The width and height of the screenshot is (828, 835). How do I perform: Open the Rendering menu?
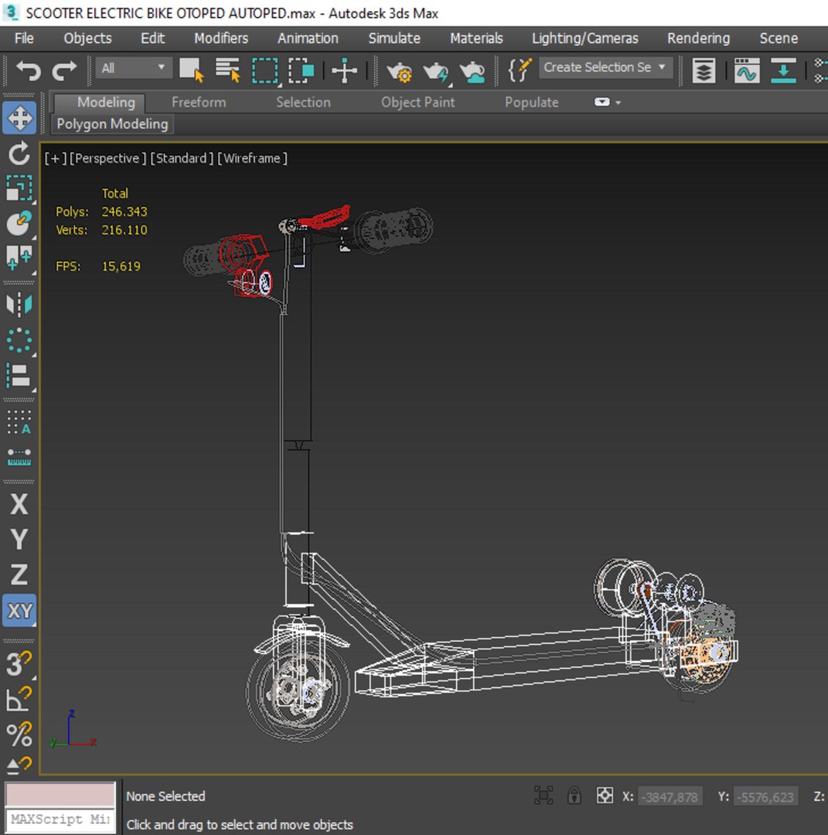pyautogui.click(x=699, y=39)
